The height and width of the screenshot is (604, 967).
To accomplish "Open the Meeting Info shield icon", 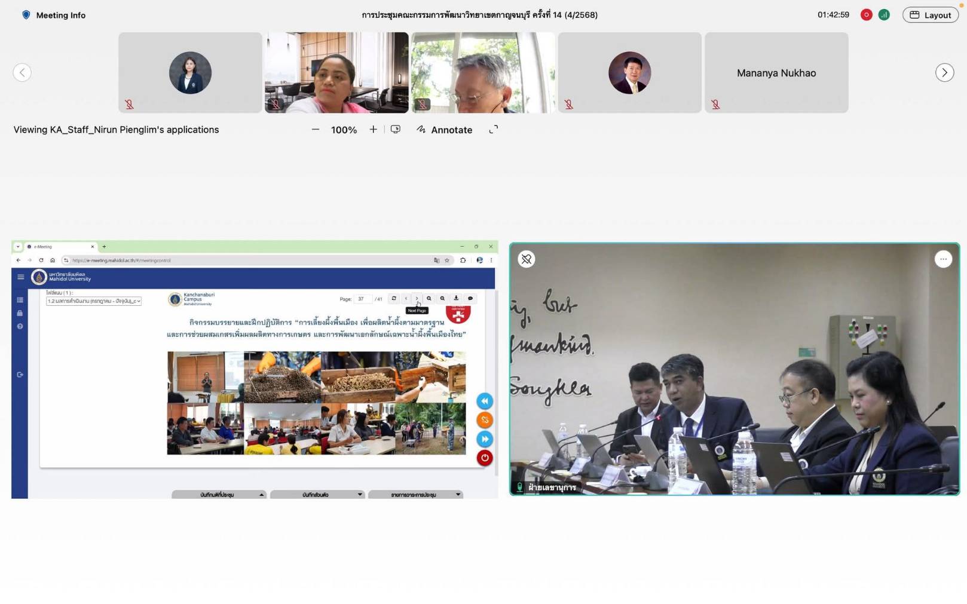I will [x=26, y=15].
